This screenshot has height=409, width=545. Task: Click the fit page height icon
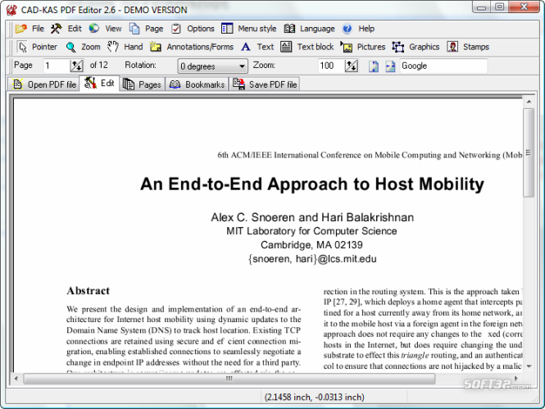pos(374,66)
